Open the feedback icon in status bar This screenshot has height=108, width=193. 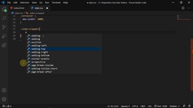pyautogui.click(x=184, y=106)
